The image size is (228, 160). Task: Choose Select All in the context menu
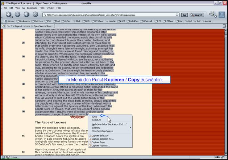point(96,120)
